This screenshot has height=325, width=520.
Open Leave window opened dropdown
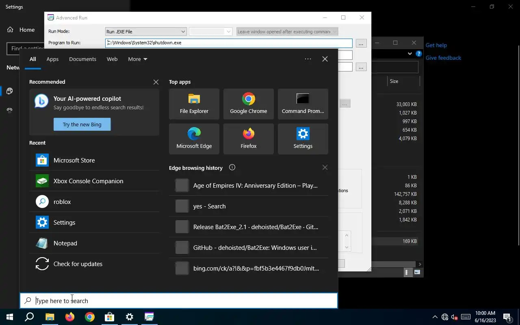(287, 31)
